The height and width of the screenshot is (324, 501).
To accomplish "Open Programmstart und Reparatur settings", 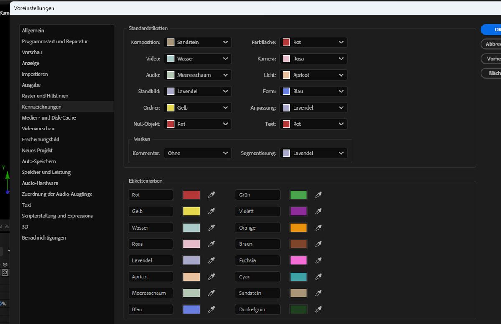I will (x=67, y=41).
